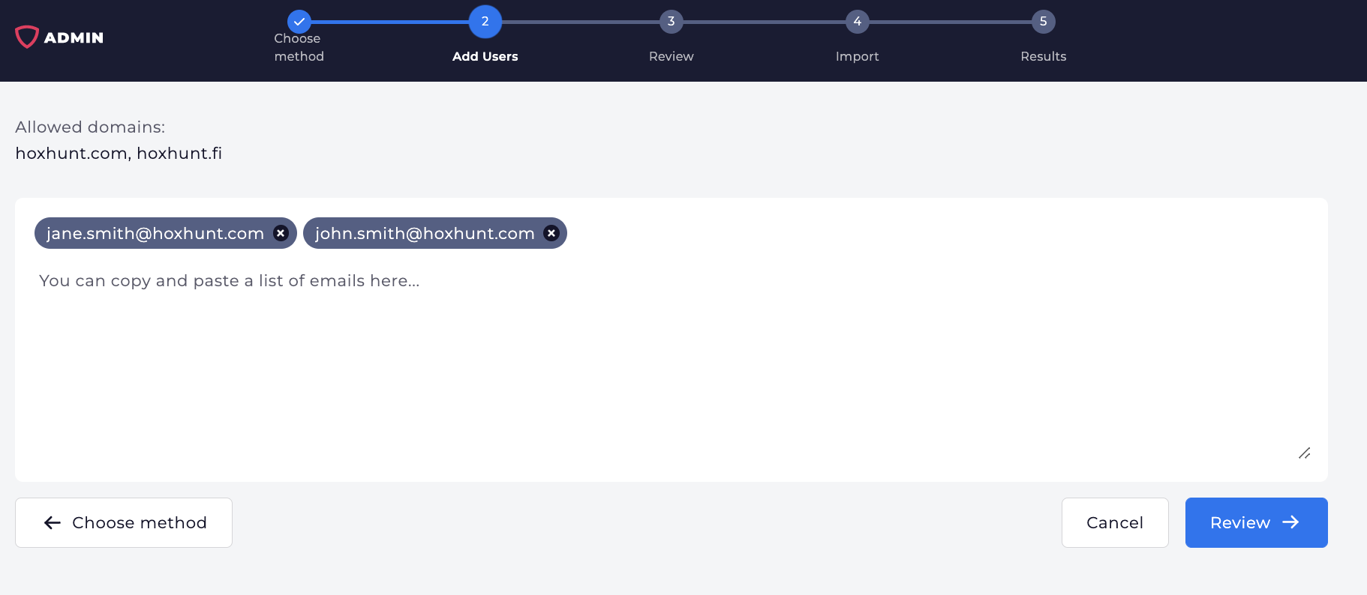Click the completed checkmark step circle
Screen dimensions: 1367x595
click(x=299, y=22)
